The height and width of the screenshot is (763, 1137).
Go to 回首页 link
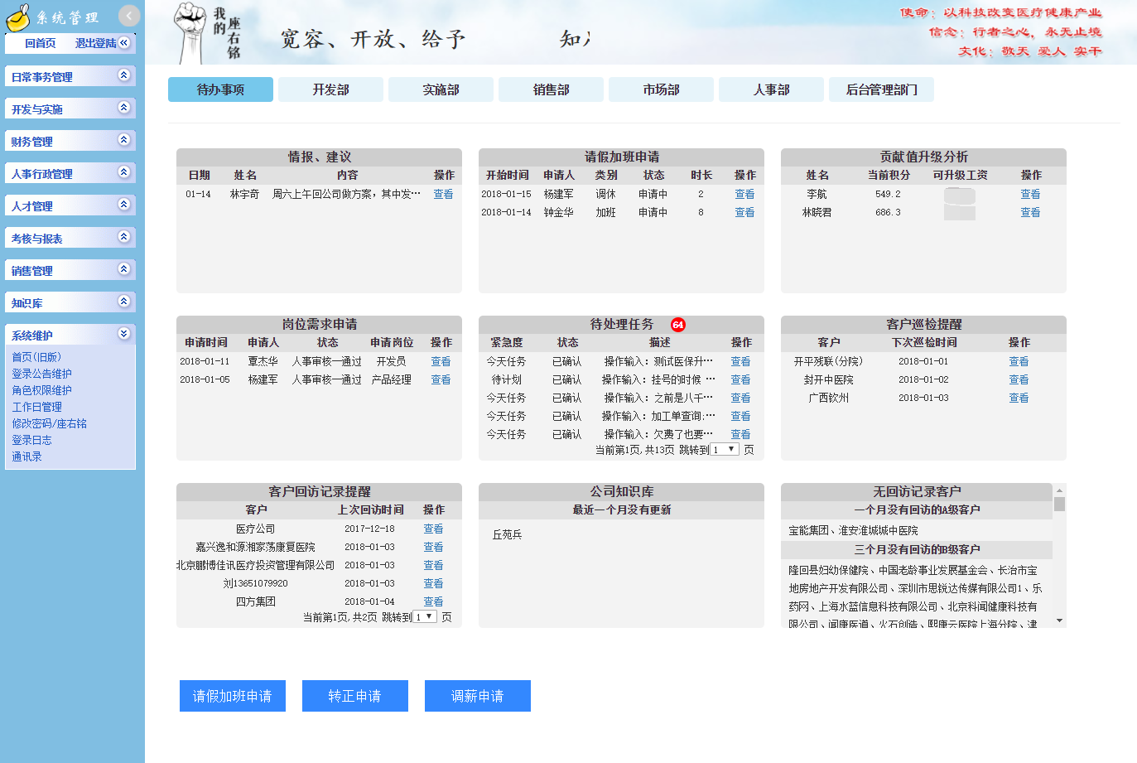[x=41, y=43]
